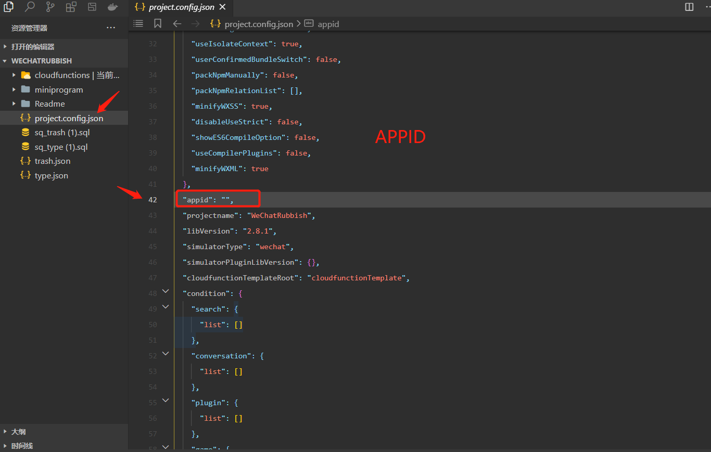Open the explorer more actions ellipsis

point(111,28)
